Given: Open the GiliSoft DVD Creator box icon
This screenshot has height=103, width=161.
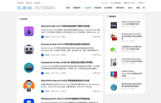Looking at the screenshot, I should click(x=114, y=62).
